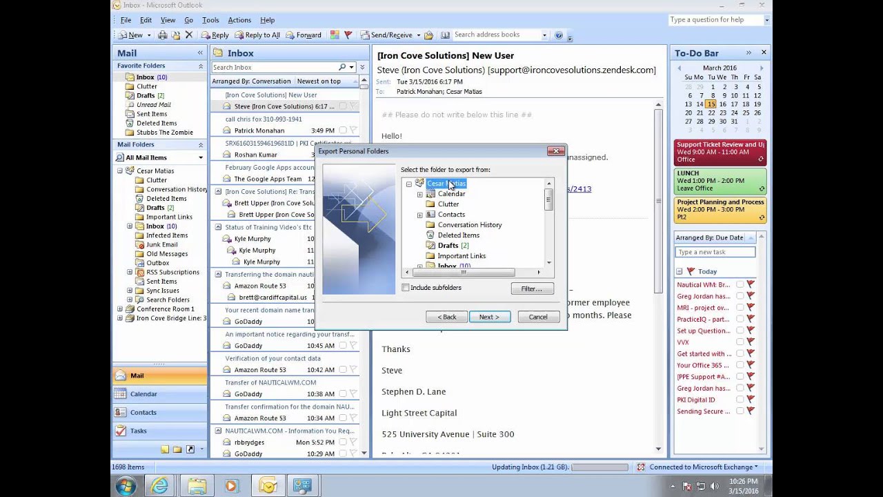Check the Include subfolders checkbox

[406, 287]
